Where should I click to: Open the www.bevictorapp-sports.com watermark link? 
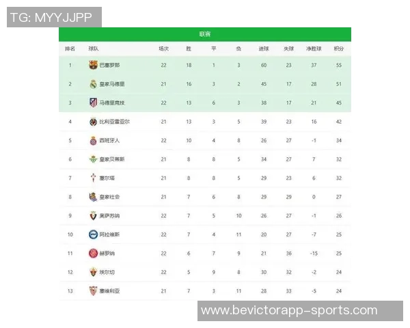289,311
